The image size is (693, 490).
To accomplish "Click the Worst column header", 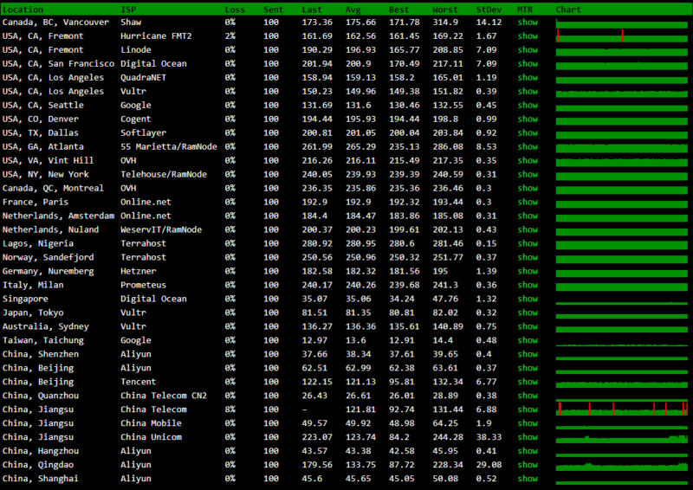I will (446, 9).
